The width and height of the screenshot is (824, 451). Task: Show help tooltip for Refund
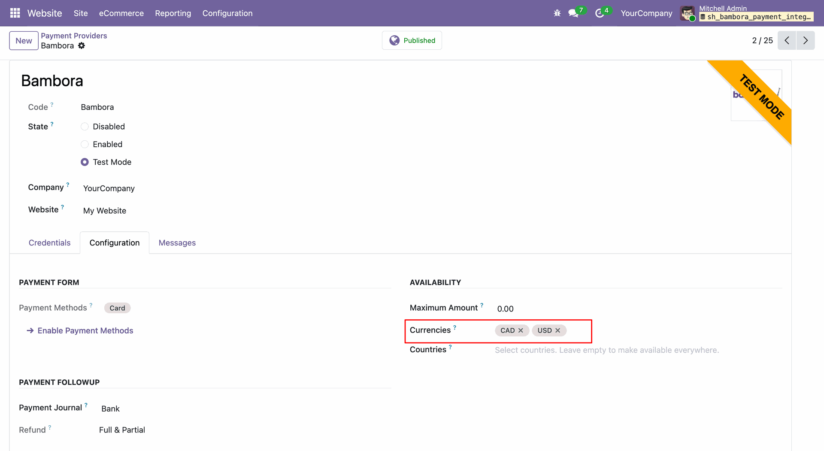(50, 427)
